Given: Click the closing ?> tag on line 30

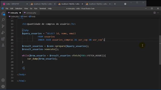Looking at the screenshot, I should 23,68.
